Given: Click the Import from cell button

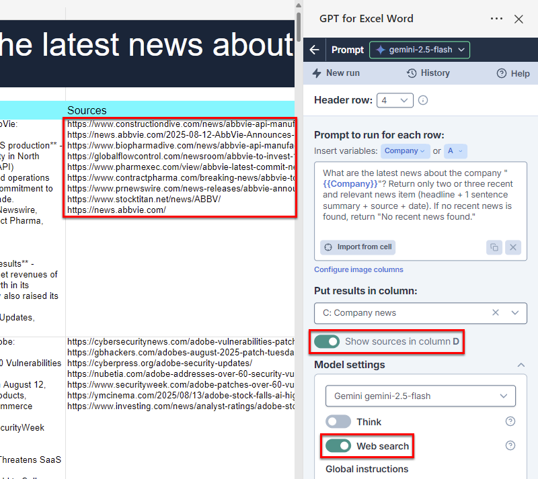Looking at the screenshot, I should [x=358, y=247].
